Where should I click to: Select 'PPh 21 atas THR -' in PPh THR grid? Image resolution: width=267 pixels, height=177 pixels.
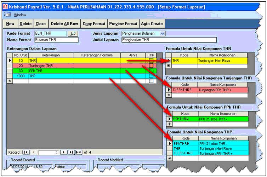click(x=223, y=119)
